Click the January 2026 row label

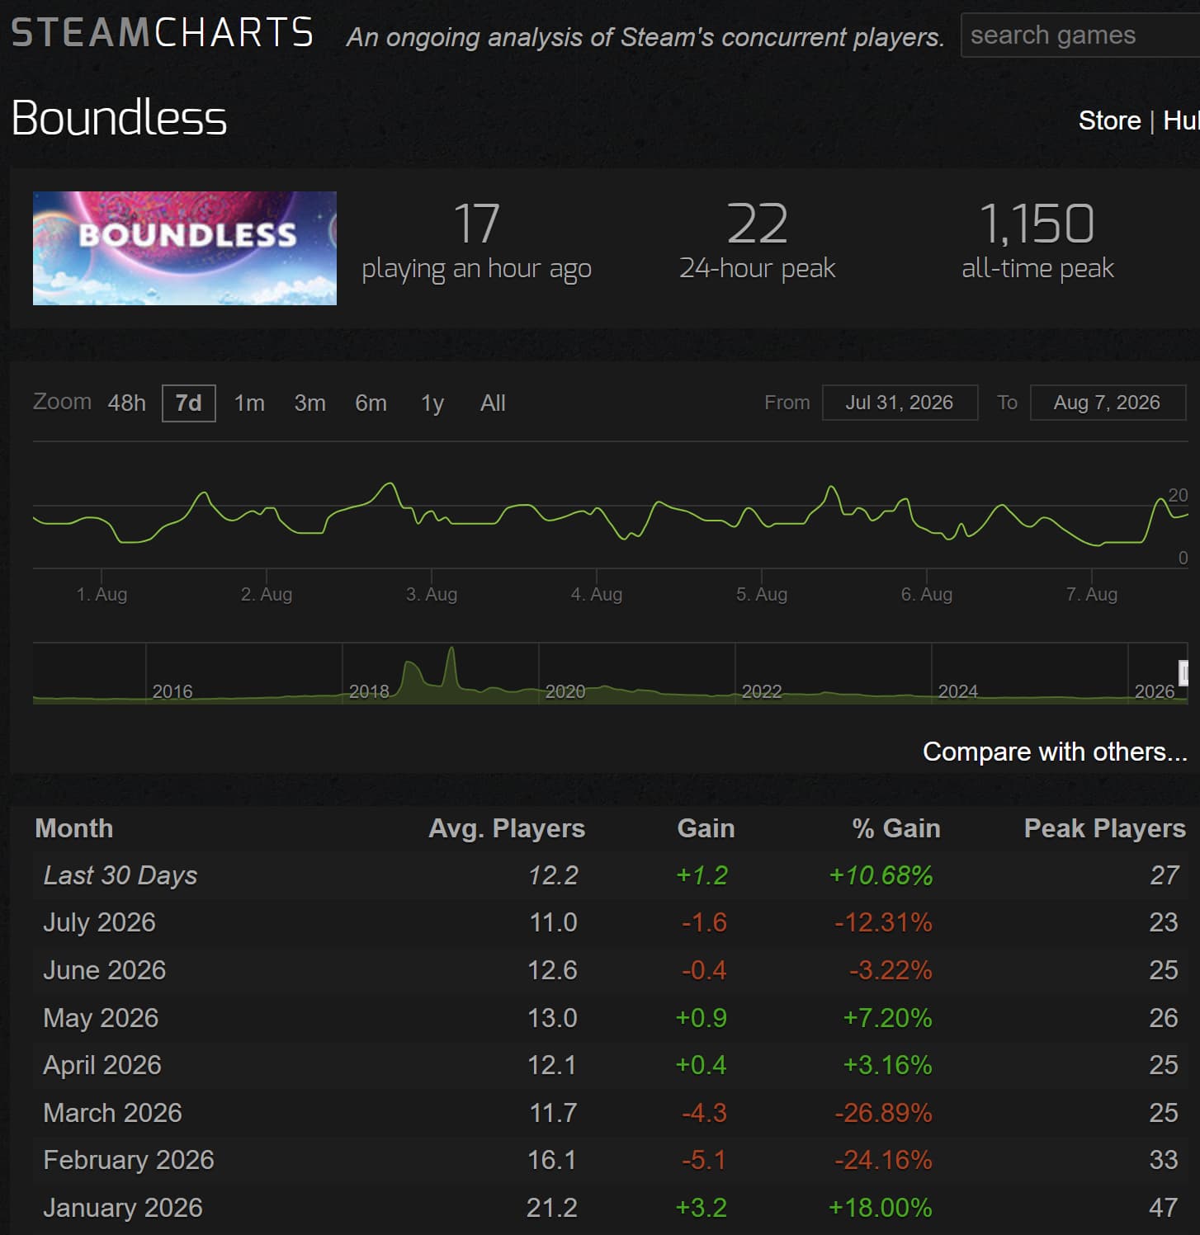[123, 1208]
